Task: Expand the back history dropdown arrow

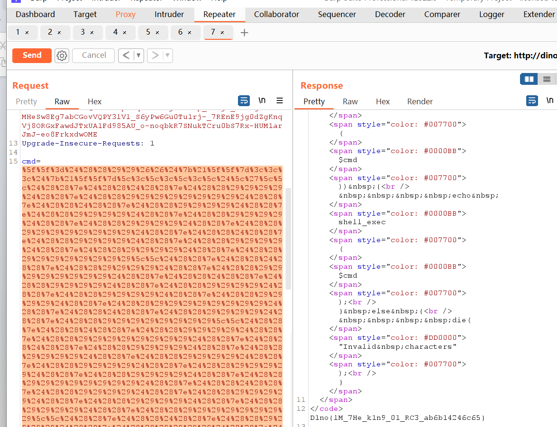Action: 138,55
